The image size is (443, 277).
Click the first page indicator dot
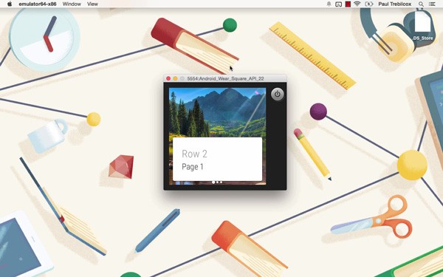pyautogui.click(x=213, y=182)
